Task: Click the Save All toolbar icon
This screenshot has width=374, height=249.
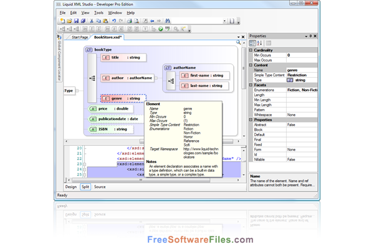Action: pyautogui.click(x=83, y=21)
